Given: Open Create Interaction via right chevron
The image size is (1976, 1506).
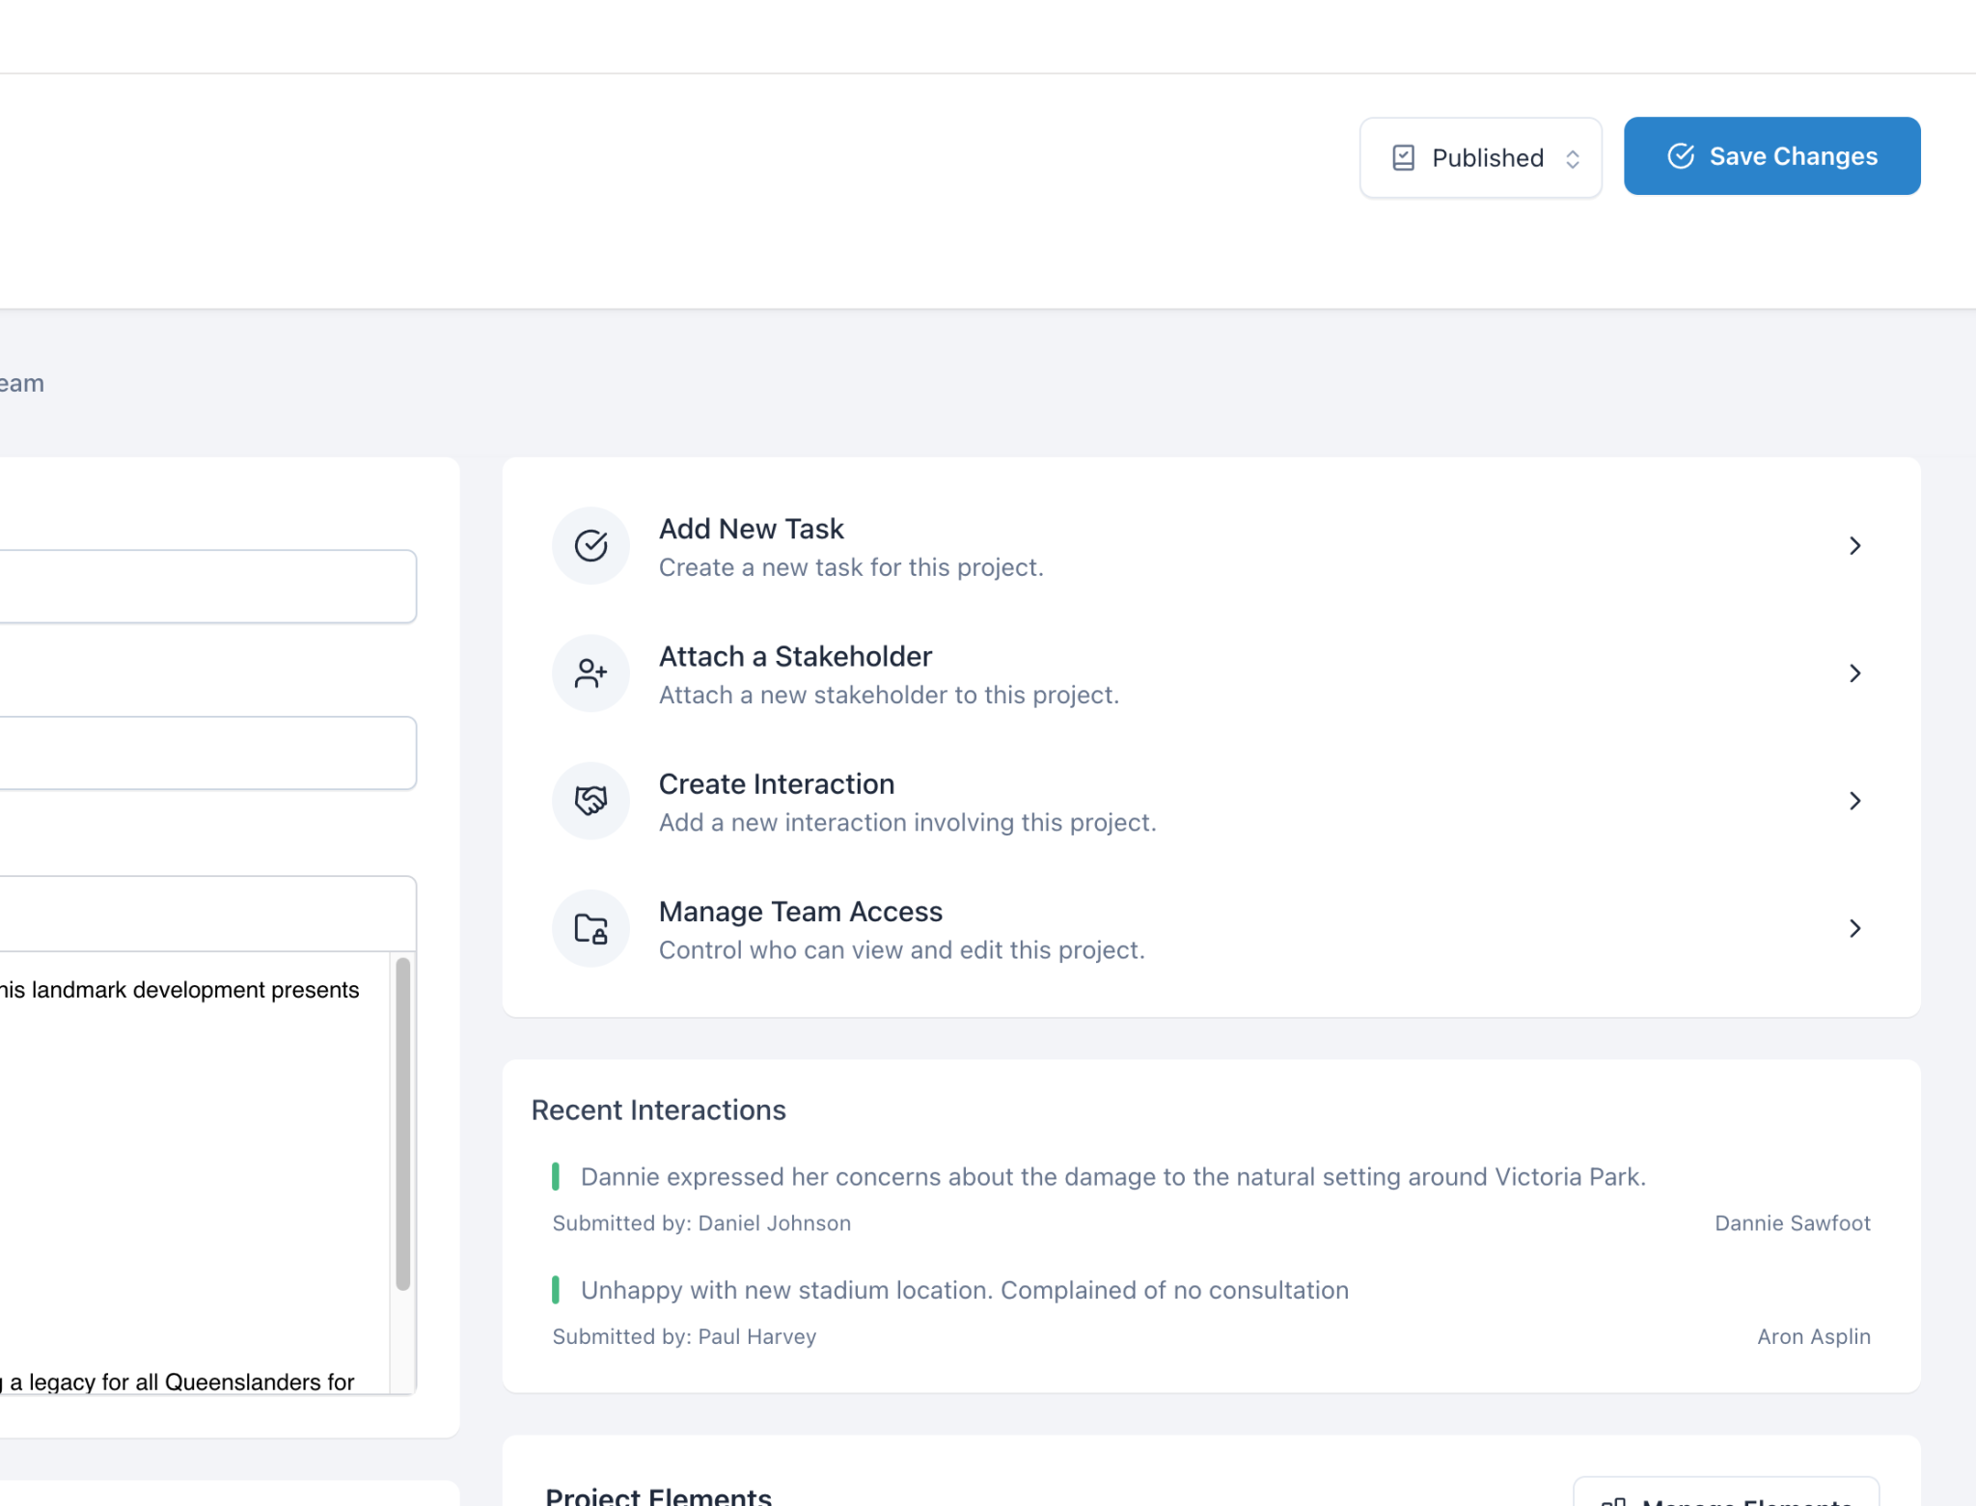Looking at the screenshot, I should tap(1854, 801).
